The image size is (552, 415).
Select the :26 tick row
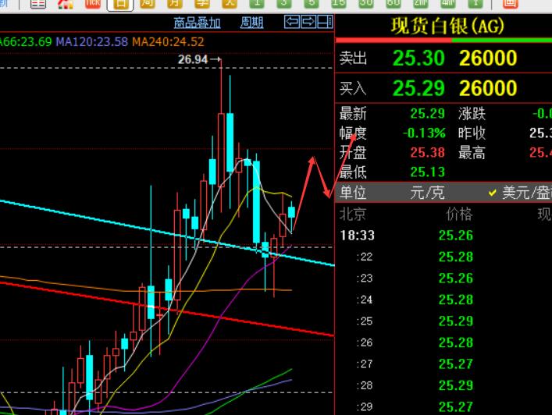443,342
